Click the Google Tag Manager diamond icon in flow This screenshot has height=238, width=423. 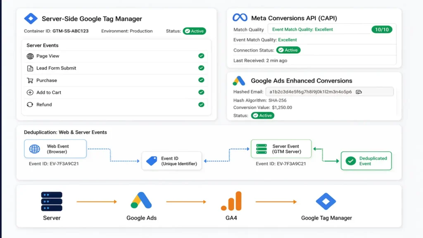(x=326, y=201)
